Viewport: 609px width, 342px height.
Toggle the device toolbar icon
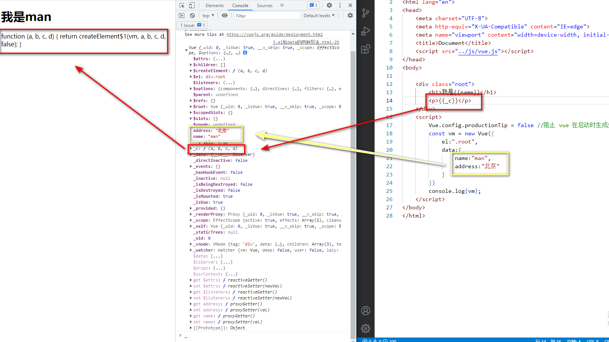(192, 5)
